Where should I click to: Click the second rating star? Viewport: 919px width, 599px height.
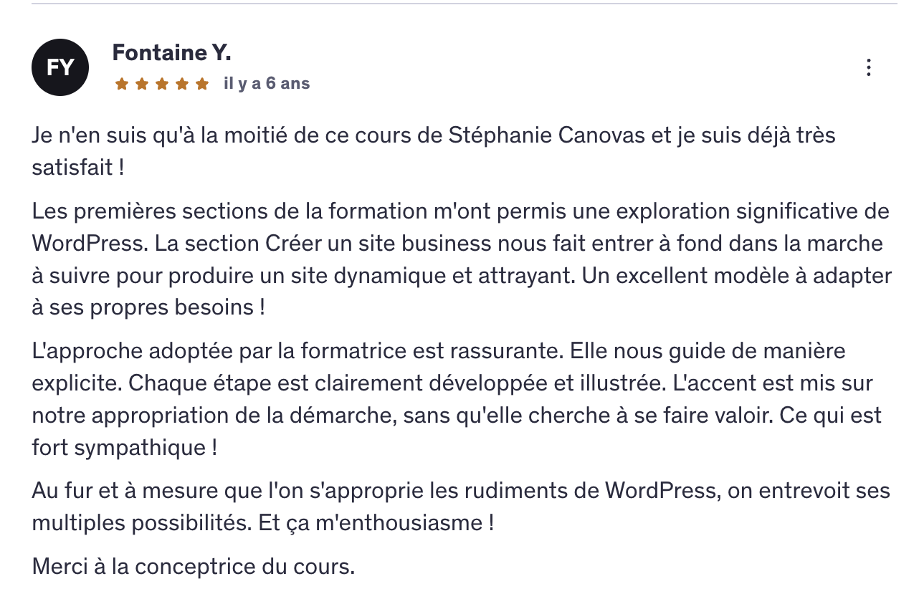(x=142, y=85)
